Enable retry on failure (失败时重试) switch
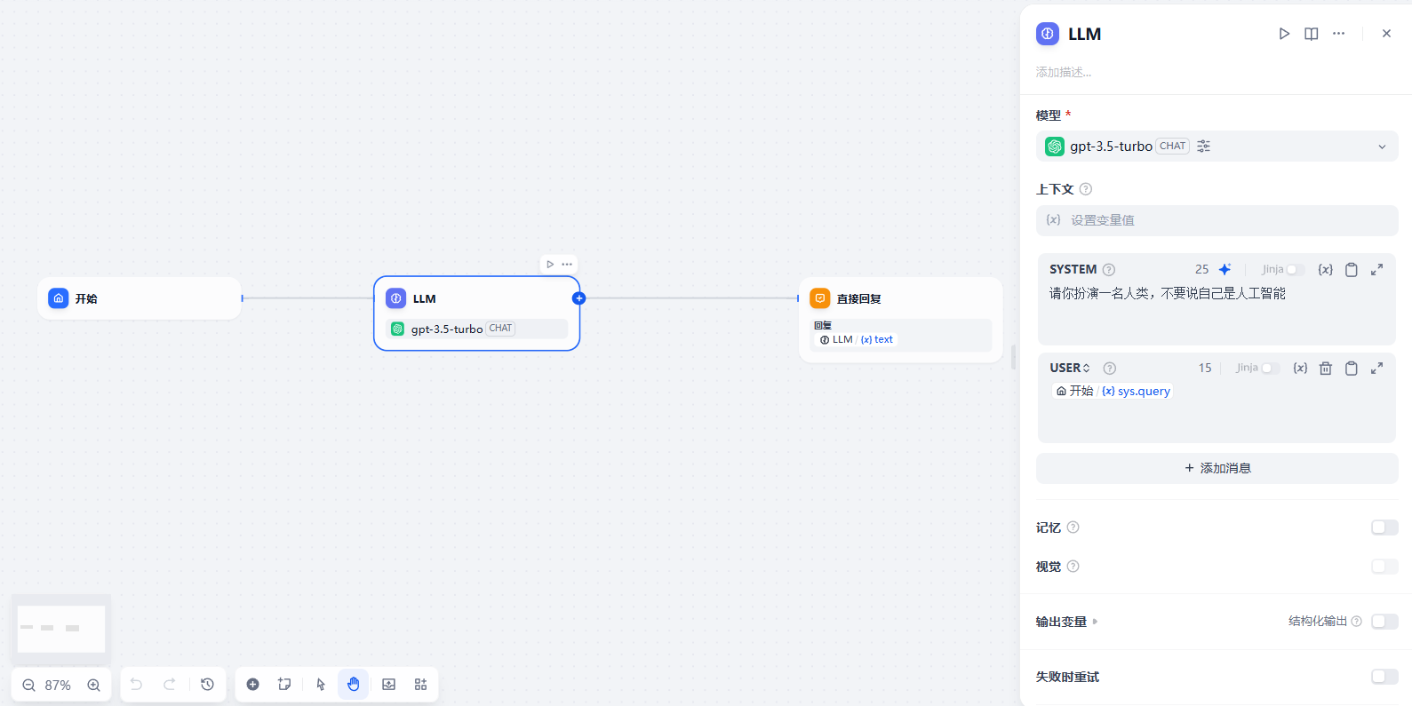Image resolution: width=1412 pixels, height=706 pixels. (1384, 677)
